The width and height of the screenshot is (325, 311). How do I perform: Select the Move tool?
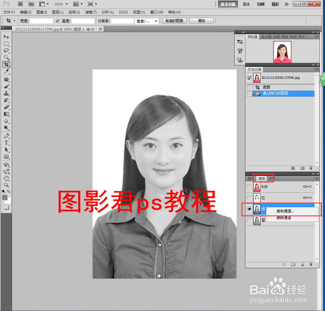tap(6, 37)
